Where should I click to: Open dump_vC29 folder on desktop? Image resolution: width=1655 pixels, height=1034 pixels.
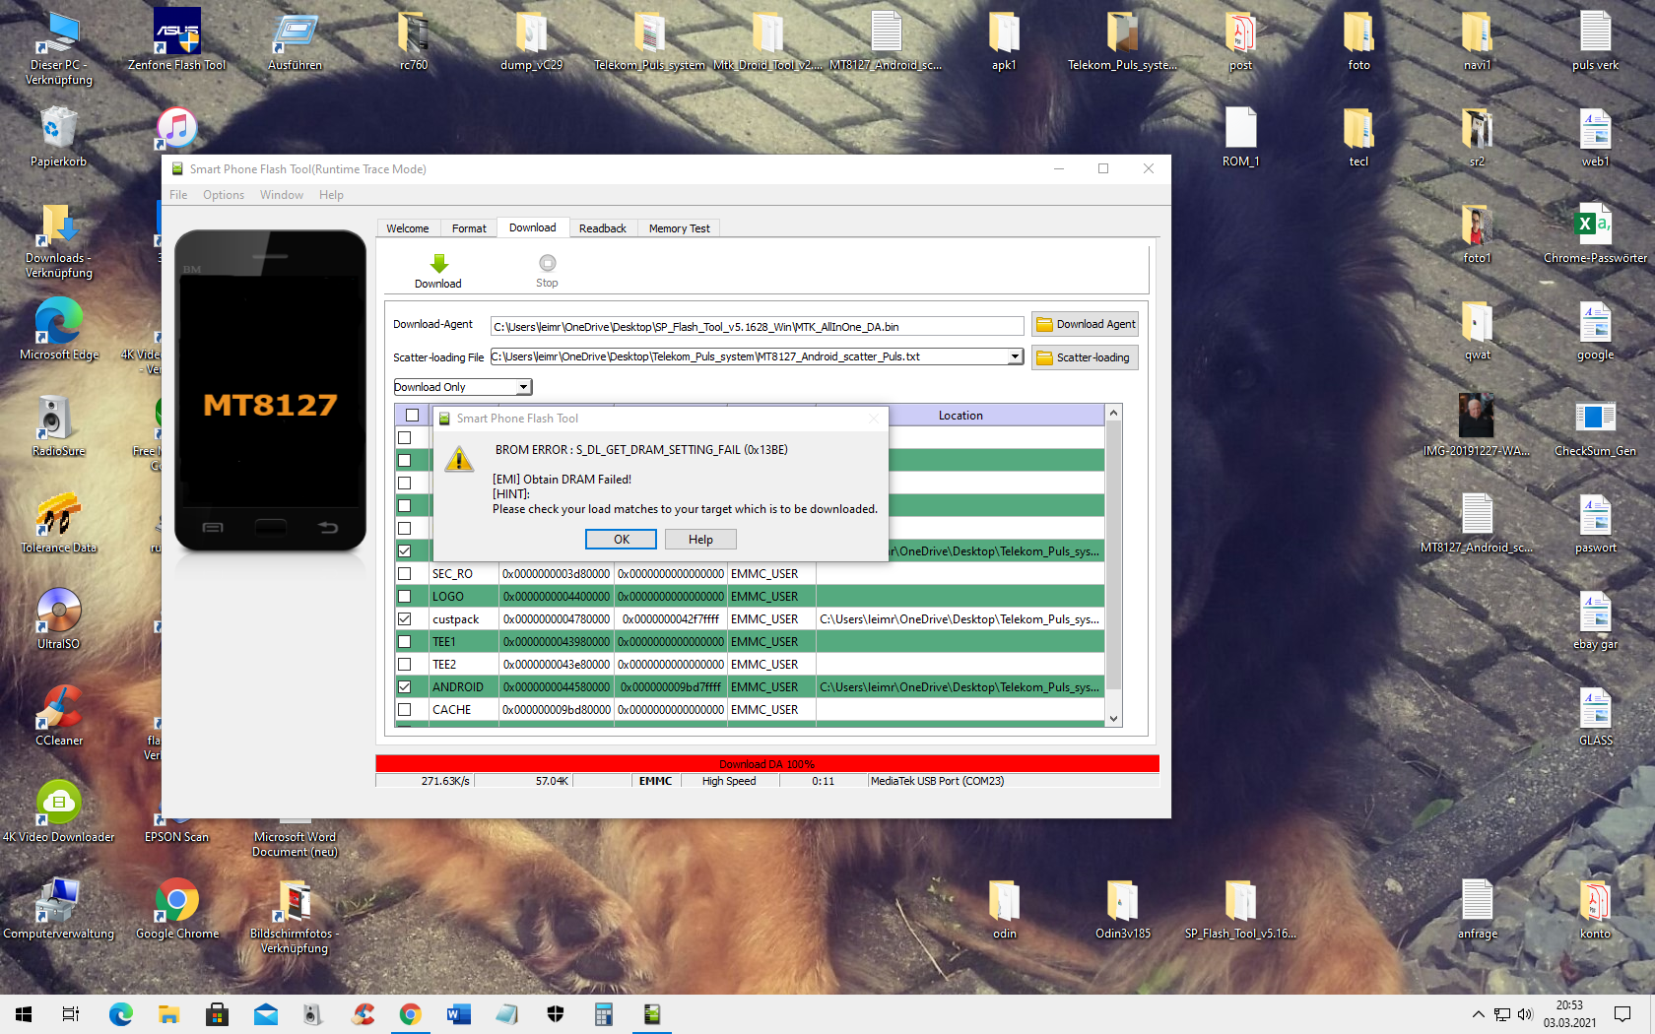pos(532,41)
